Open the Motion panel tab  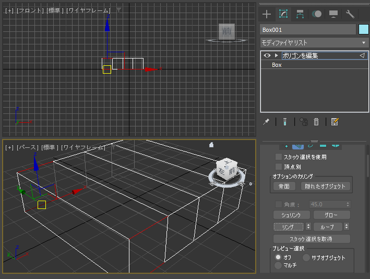(x=317, y=14)
